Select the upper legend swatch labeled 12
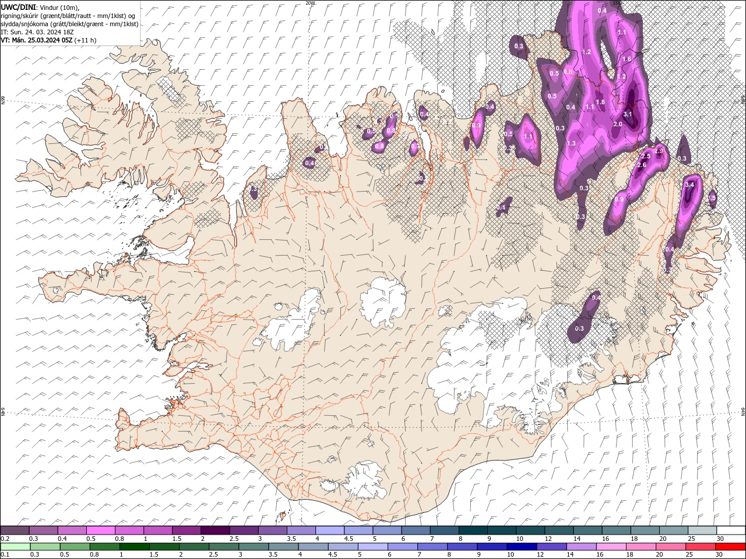The width and height of the screenshot is (746, 559). (x=558, y=530)
